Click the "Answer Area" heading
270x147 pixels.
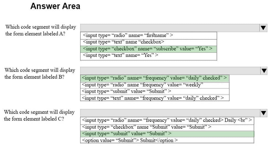55,6
